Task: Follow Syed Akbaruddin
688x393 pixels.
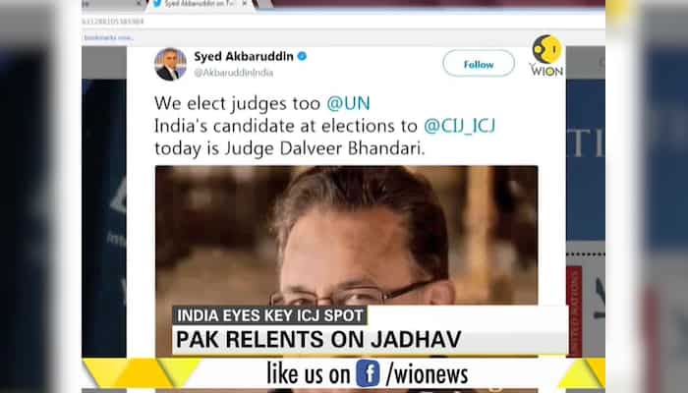Action: coord(479,64)
